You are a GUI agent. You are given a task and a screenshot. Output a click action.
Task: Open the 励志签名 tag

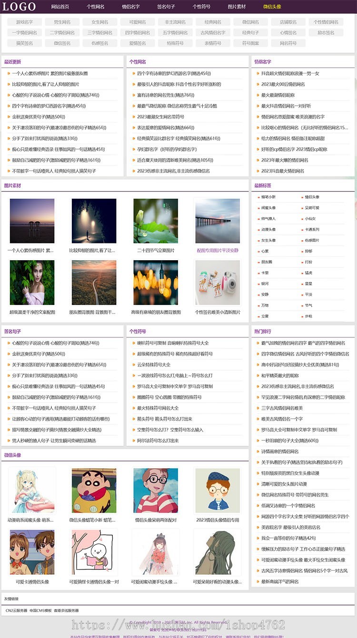326,32
